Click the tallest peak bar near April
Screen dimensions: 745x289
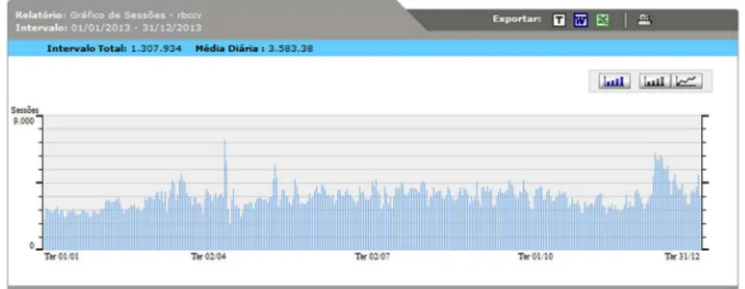[x=225, y=194]
